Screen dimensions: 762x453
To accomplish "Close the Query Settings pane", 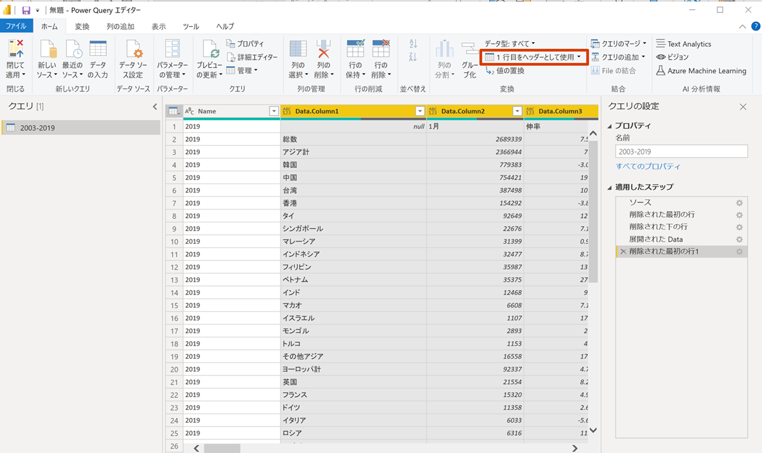I will click(x=743, y=107).
